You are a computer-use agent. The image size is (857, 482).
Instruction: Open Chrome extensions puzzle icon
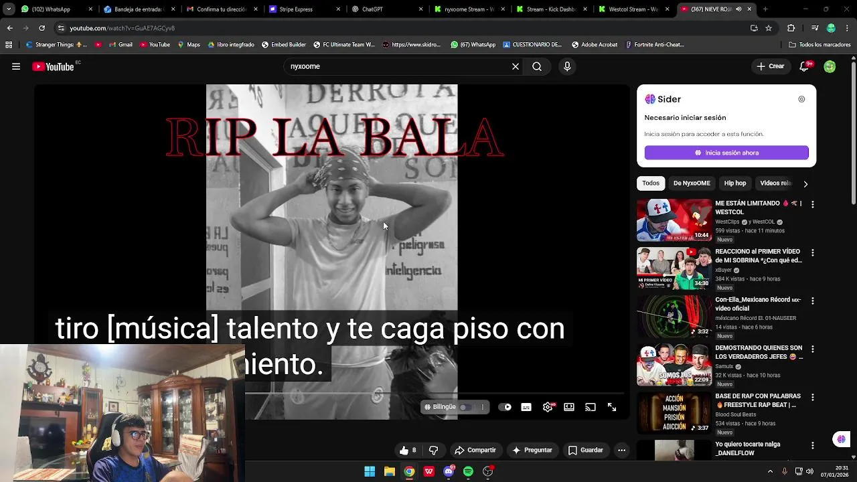(791, 28)
